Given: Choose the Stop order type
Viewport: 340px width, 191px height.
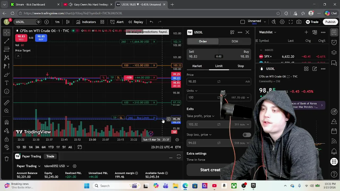Looking at the screenshot, I should [241, 66].
